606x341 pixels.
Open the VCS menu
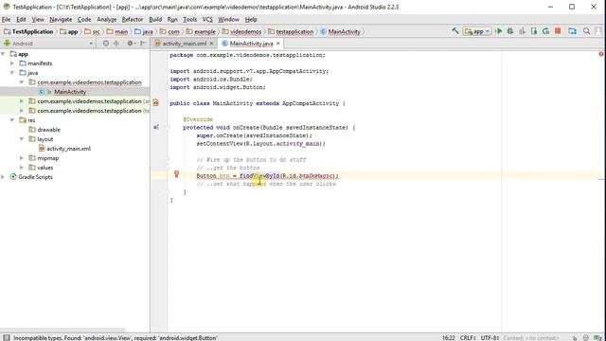click(x=207, y=19)
